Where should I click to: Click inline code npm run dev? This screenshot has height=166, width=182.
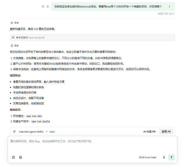34,116
